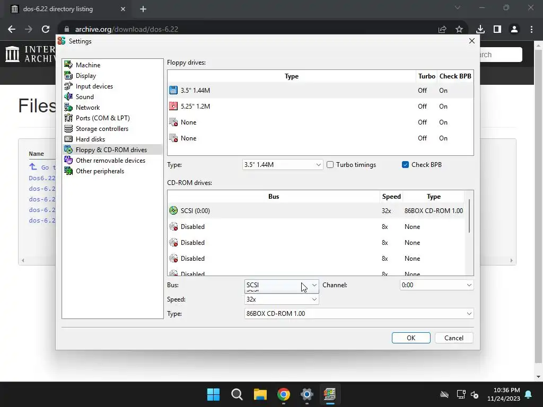Screen dimensions: 543x407
Task: Switch to Network settings page
Action: tap(87, 107)
